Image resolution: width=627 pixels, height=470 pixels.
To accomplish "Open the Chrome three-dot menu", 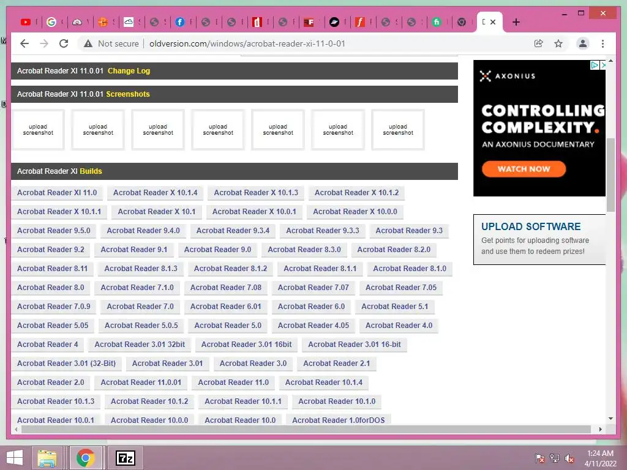I will click(x=603, y=43).
